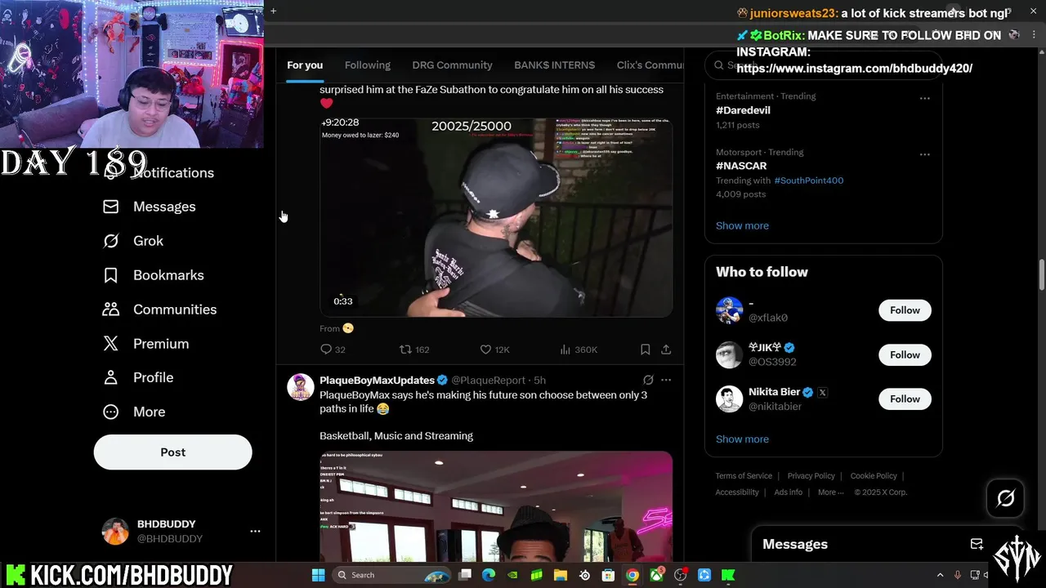Open the DRG Community tab
The height and width of the screenshot is (588, 1046).
tap(452, 65)
